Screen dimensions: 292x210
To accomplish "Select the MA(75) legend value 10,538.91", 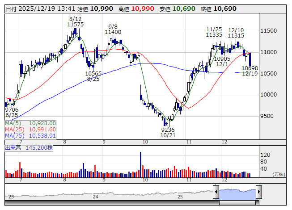I will (x=42, y=135).
